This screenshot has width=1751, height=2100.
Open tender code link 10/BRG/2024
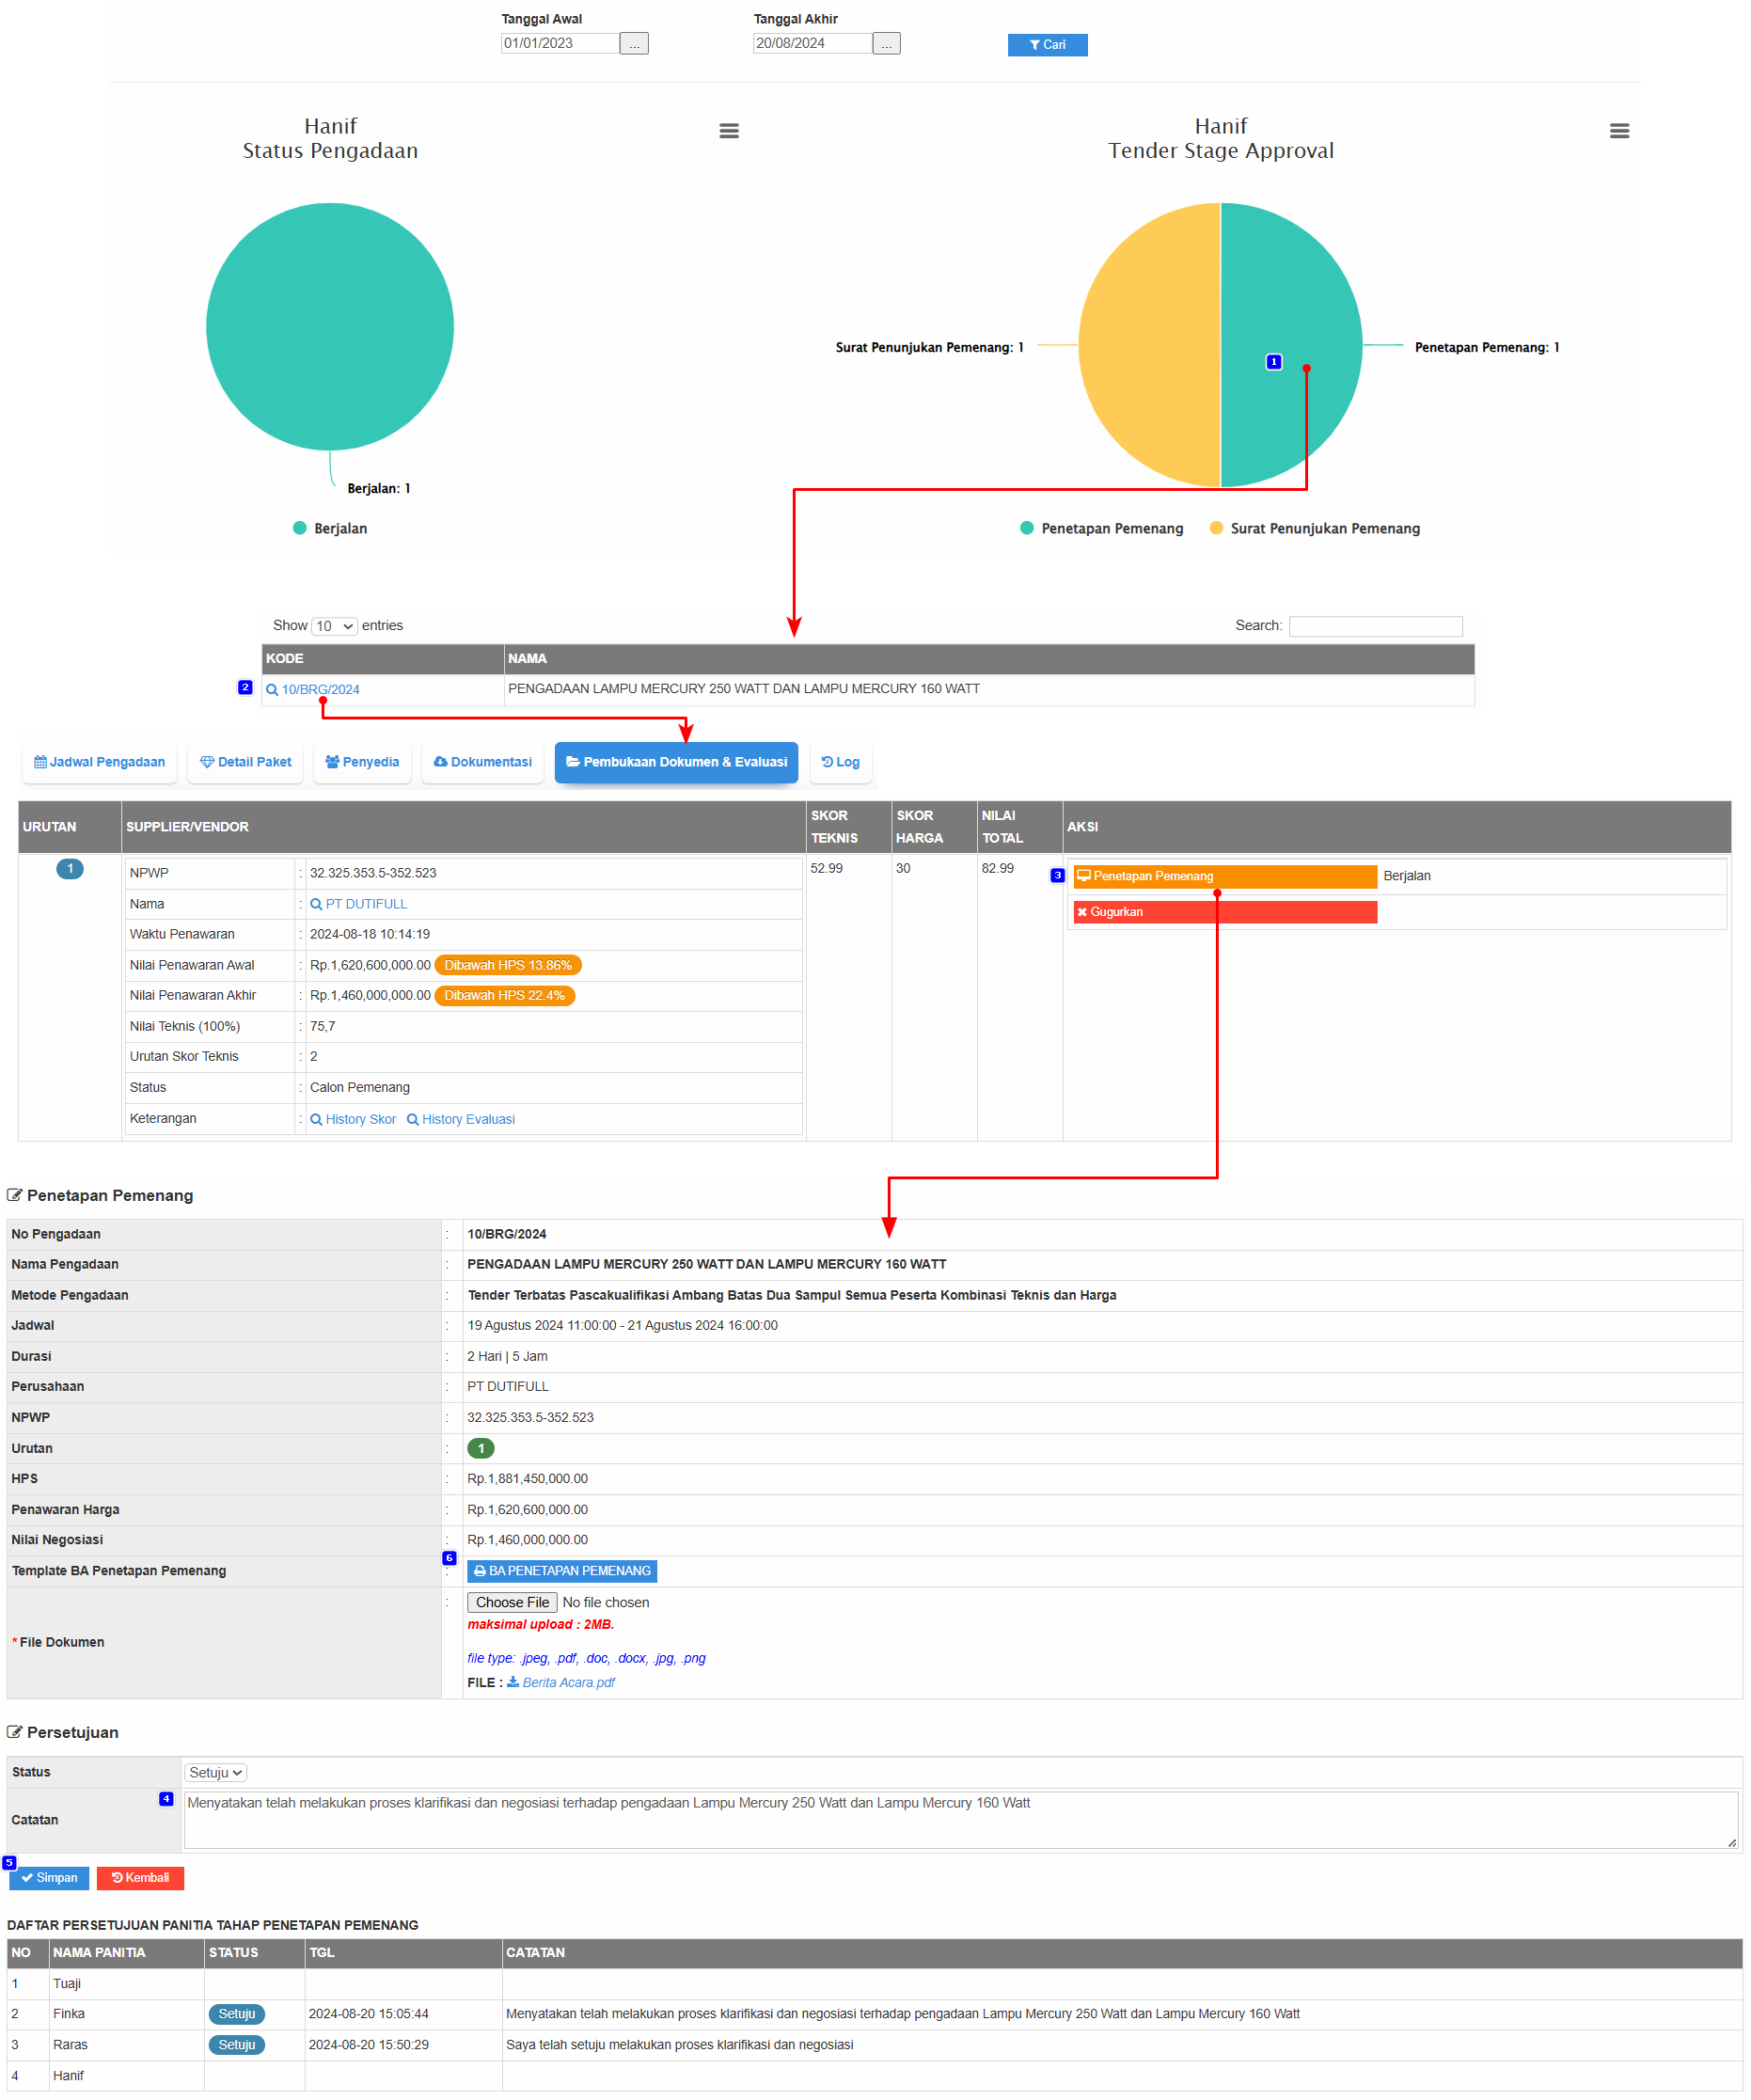point(320,689)
